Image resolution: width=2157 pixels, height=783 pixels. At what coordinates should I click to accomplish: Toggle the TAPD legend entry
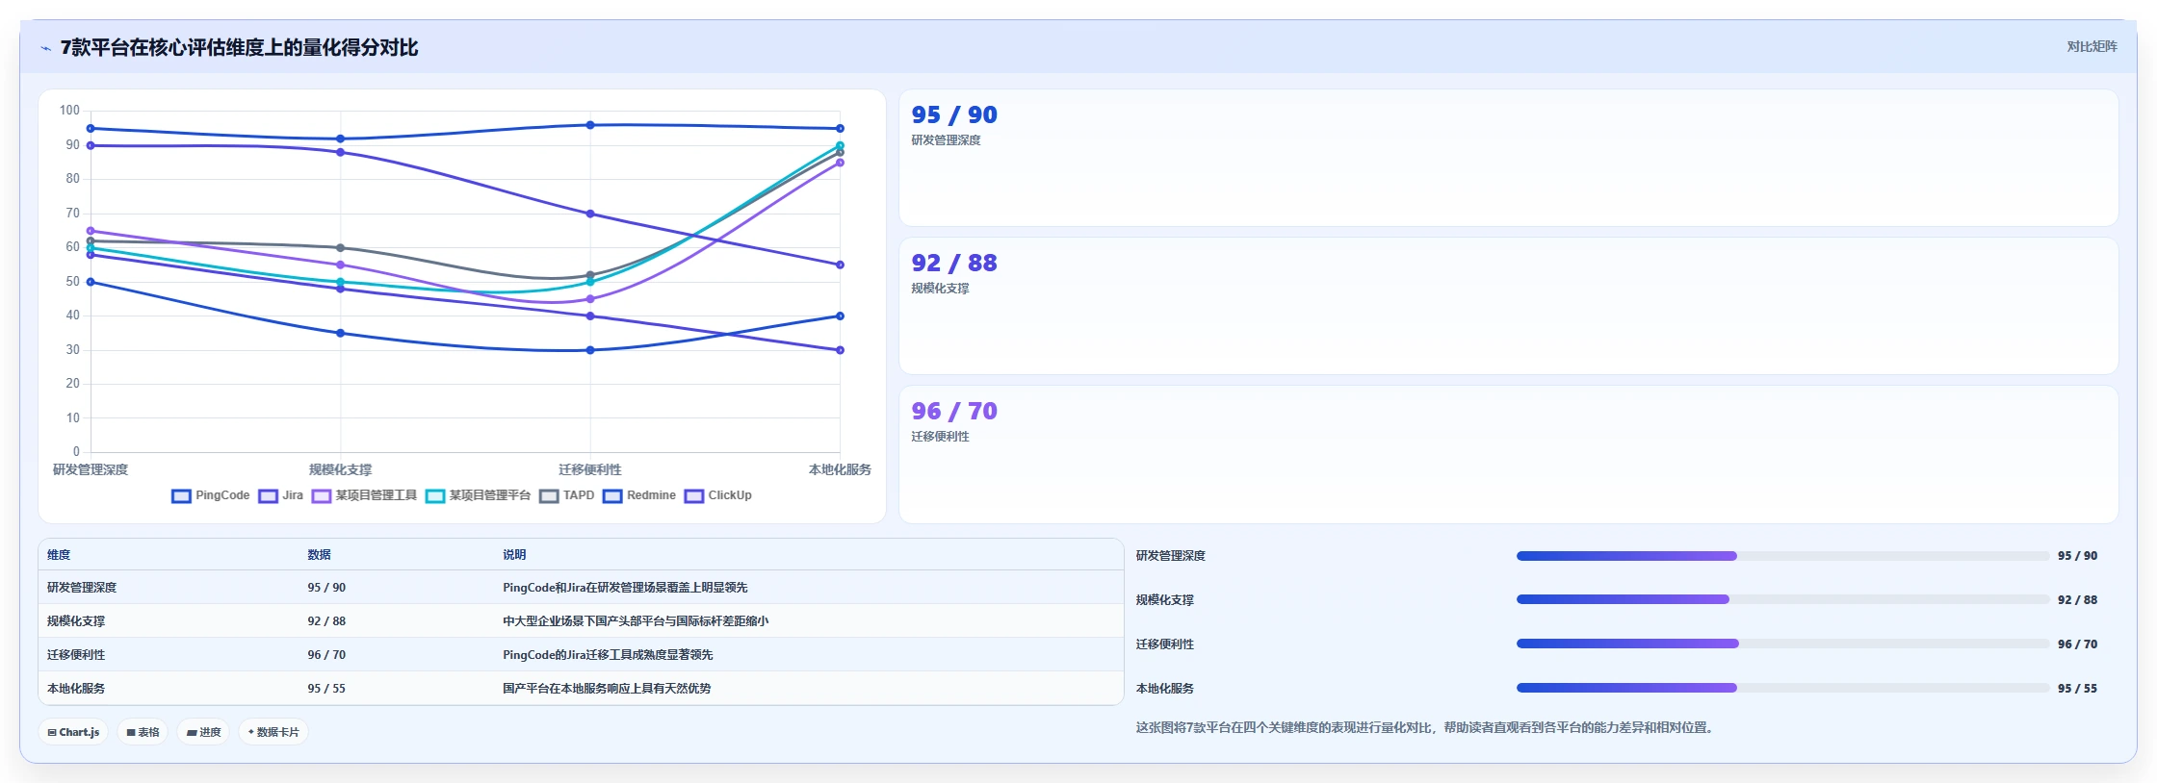point(566,495)
